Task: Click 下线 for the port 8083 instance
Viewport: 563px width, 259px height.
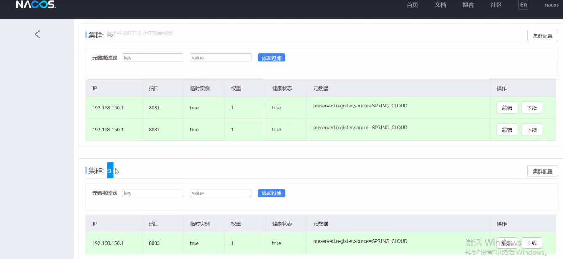Action: coord(532,243)
